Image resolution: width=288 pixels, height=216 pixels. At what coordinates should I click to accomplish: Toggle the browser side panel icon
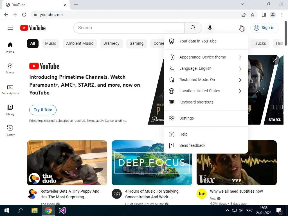[x=264, y=15]
